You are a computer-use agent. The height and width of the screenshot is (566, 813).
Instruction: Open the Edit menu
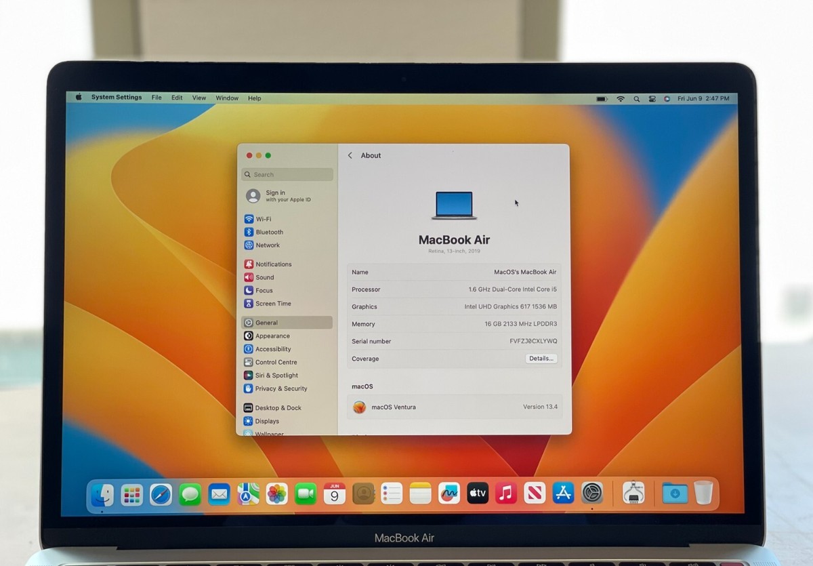(177, 98)
